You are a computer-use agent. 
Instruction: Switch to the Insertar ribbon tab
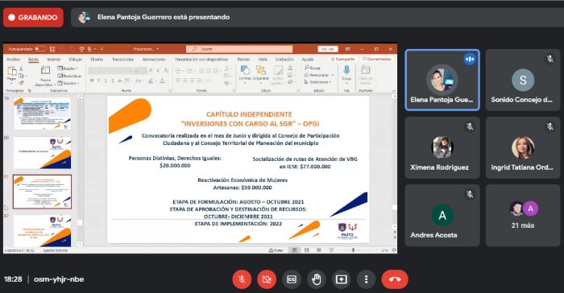[54, 60]
